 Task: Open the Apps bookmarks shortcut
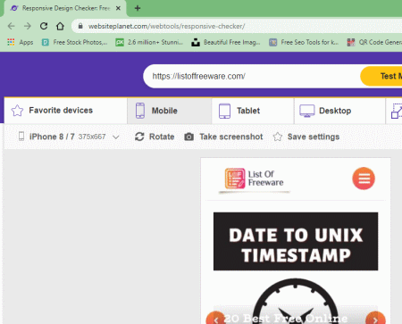pyautogui.click(x=21, y=42)
